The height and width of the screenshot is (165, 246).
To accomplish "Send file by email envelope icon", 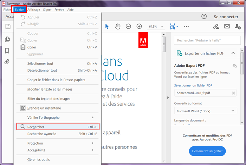I will (x=227, y=26).
